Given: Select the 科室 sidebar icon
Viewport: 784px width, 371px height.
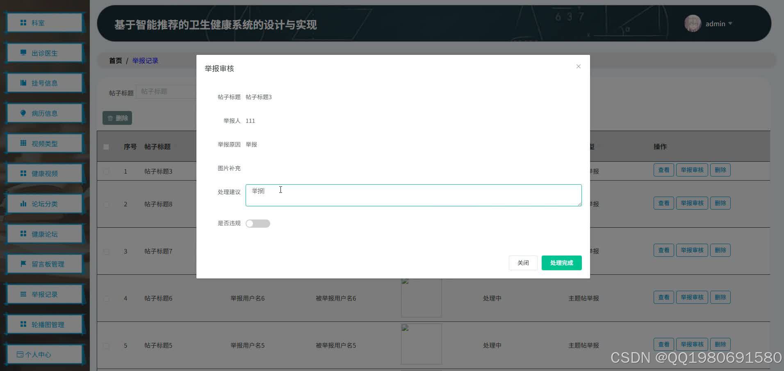Looking at the screenshot, I should (23, 23).
